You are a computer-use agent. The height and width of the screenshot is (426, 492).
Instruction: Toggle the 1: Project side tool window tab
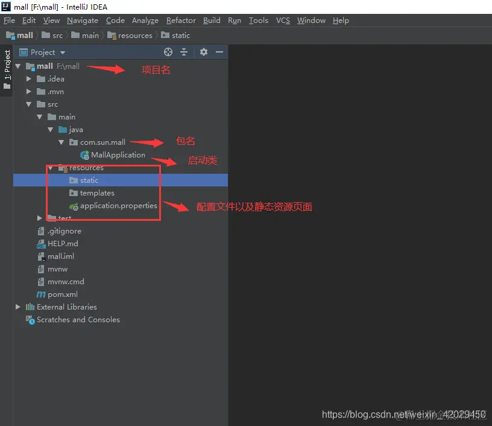[x=7, y=69]
